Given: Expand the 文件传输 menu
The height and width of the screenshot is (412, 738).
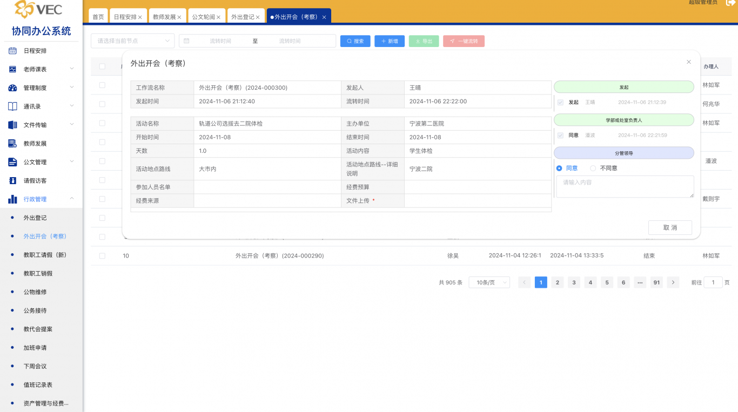Looking at the screenshot, I should pos(72,125).
